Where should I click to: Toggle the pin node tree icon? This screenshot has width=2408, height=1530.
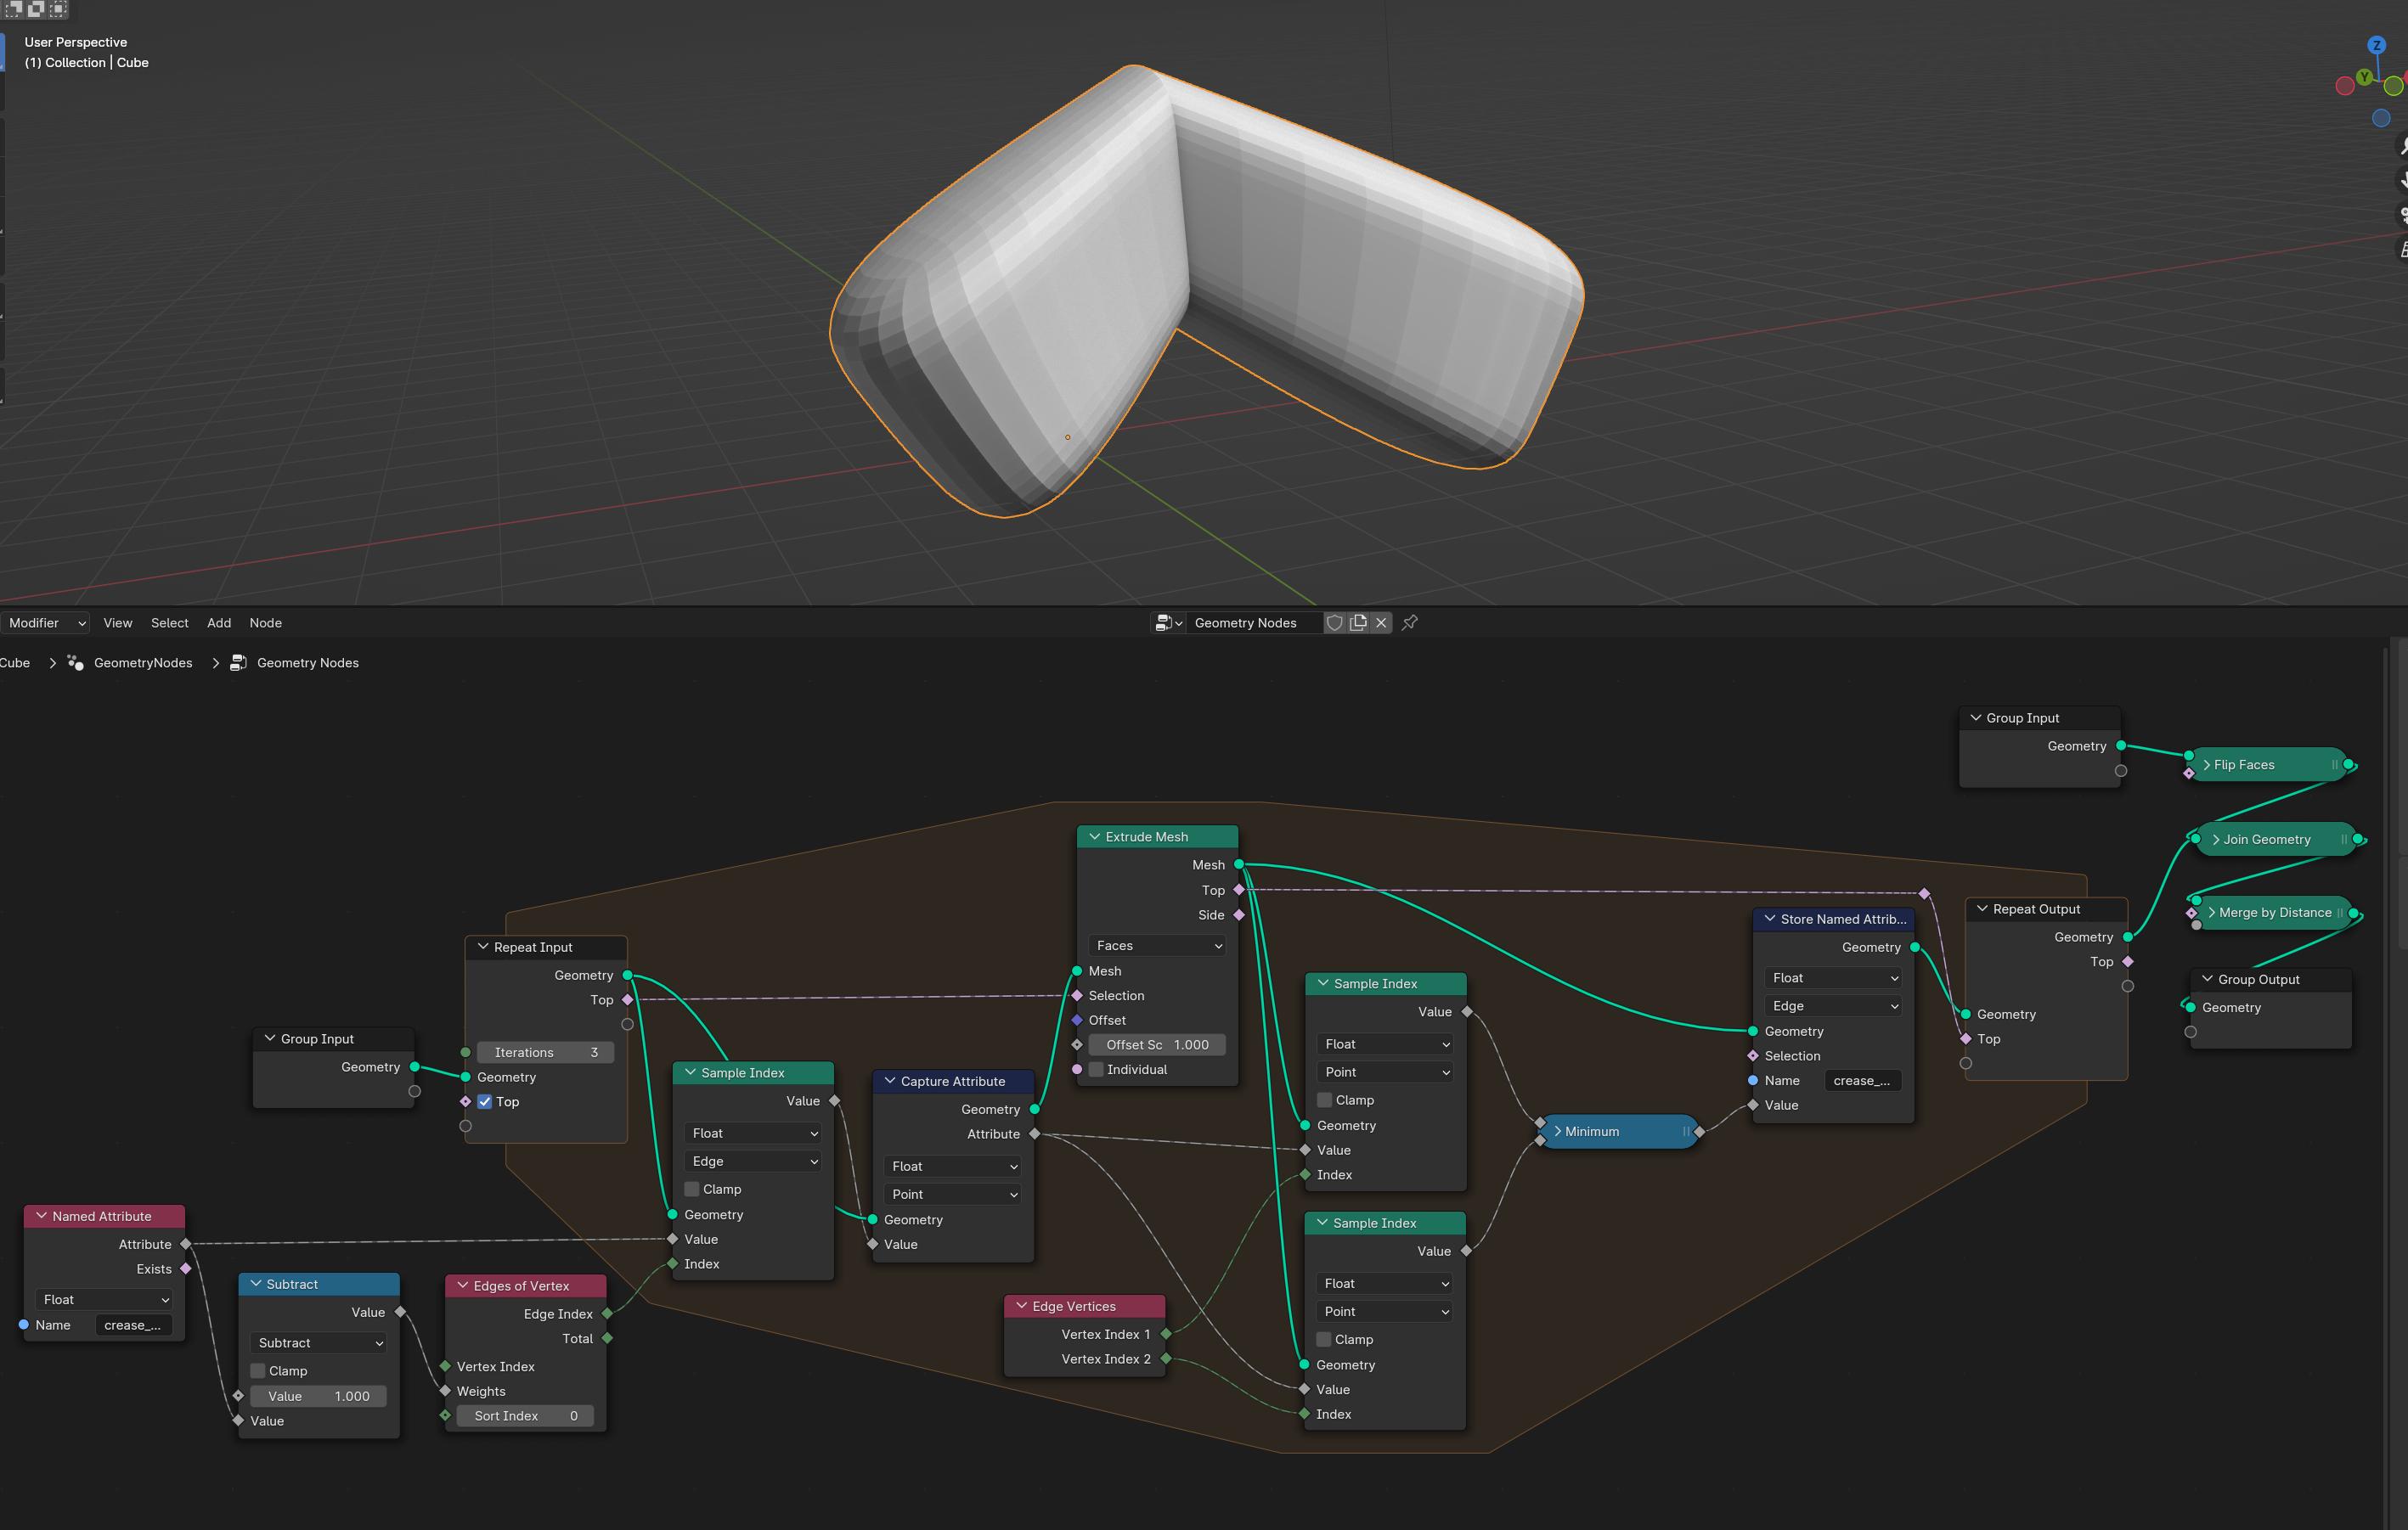click(x=1410, y=622)
